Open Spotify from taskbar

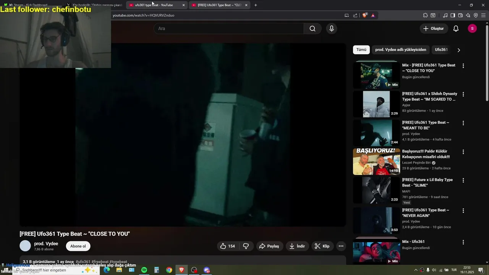[144, 270]
